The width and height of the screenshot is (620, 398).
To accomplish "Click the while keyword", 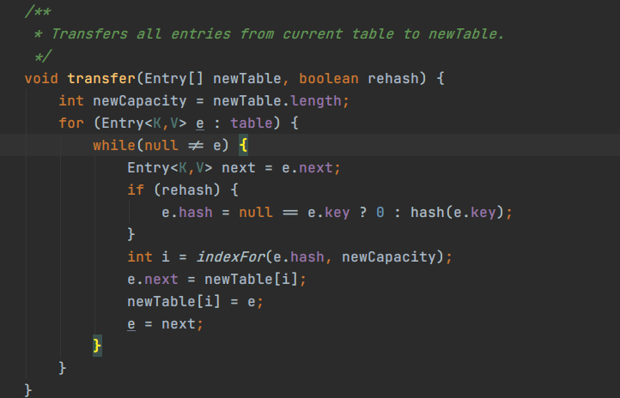I will pyautogui.click(x=113, y=146).
